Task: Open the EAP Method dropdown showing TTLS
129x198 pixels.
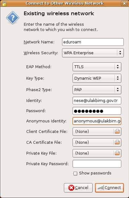Action: pyautogui.click(x=97, y=67)
